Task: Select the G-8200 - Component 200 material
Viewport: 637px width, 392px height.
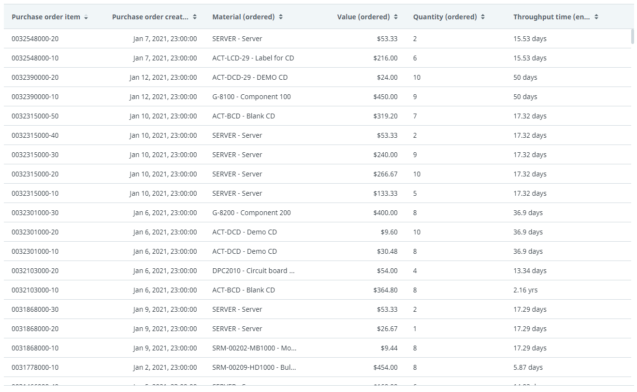Action: [251, 213]
